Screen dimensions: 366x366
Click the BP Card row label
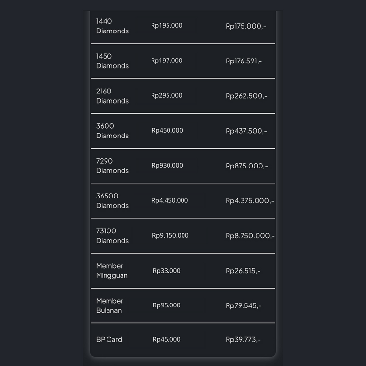click(109, 340)
